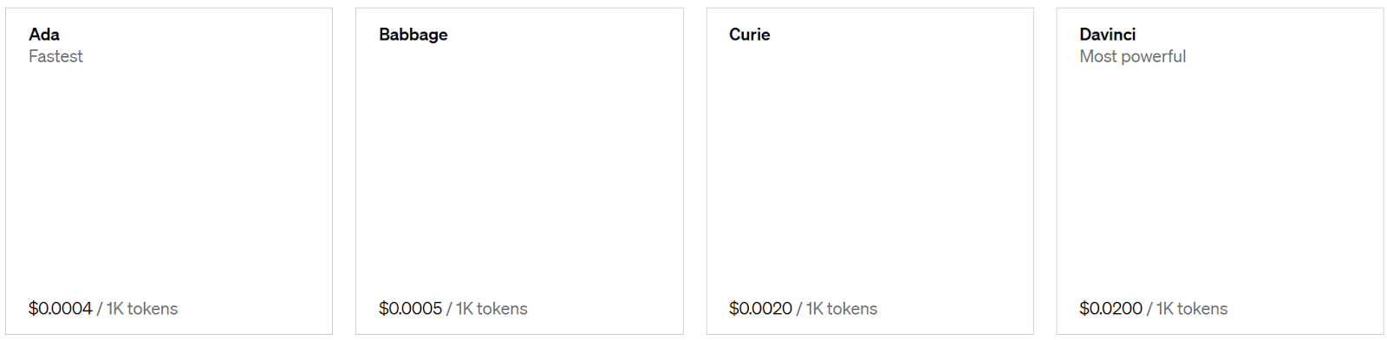
Task: Click the $0.0004 price in Ada card
Action: pyautogui.click(x=61, y=309)
